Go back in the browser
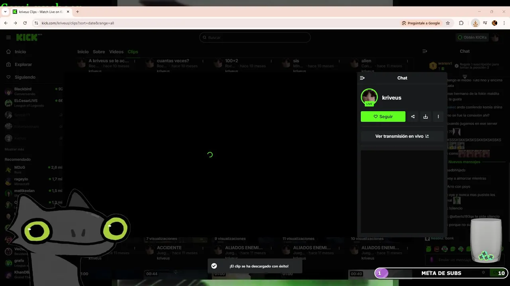The width and height of the screenshot is (510, 286). [6, 23]
